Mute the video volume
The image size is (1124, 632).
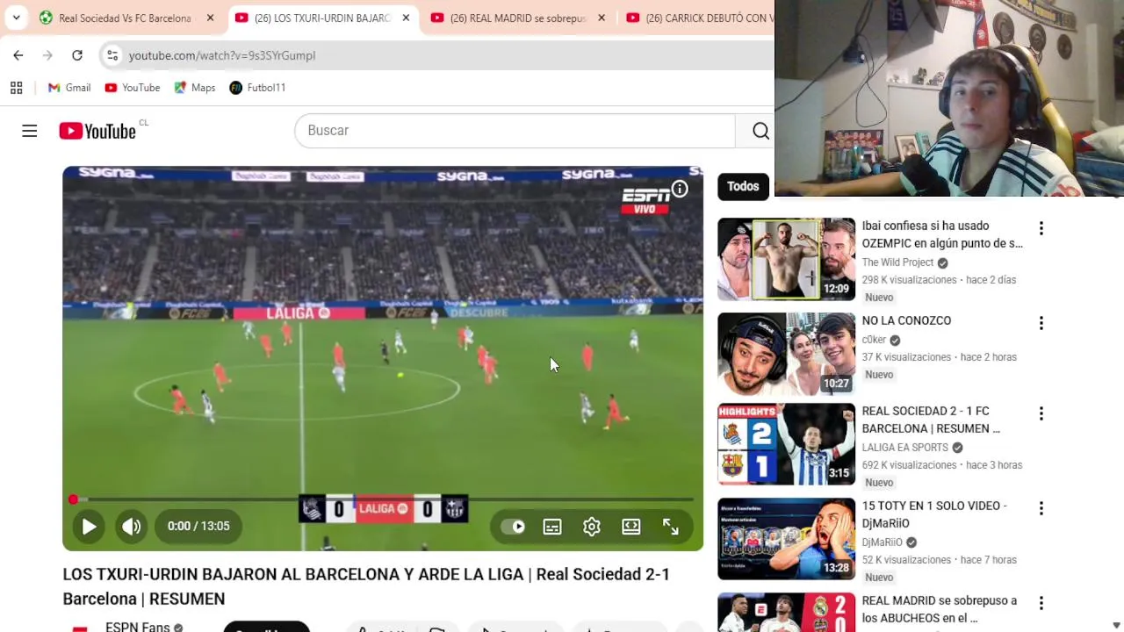[132, 527]
